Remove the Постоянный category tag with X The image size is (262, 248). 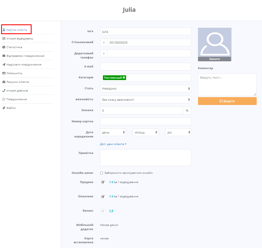124,78
